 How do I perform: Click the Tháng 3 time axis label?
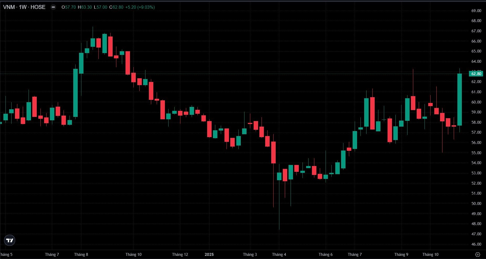[250, 255]
